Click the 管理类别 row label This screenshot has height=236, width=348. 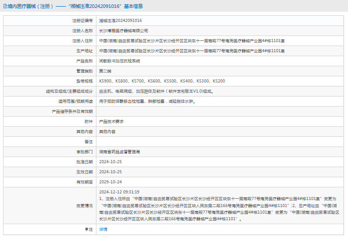pyautogui.click(x=85, y=71)
